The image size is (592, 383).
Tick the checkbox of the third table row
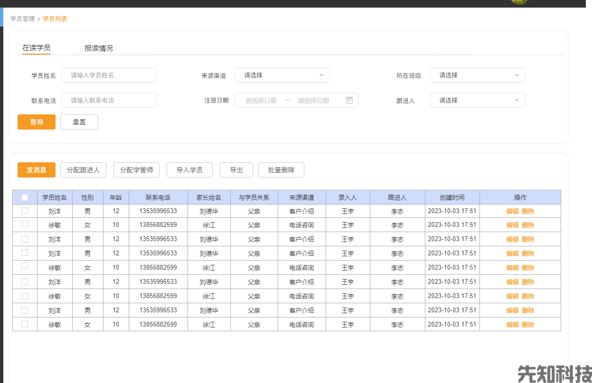point(25,239)
